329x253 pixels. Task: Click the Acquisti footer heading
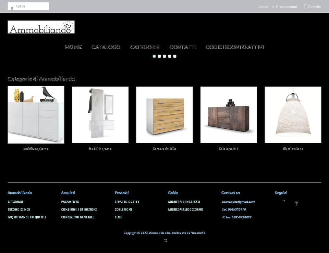coord(68,193)
